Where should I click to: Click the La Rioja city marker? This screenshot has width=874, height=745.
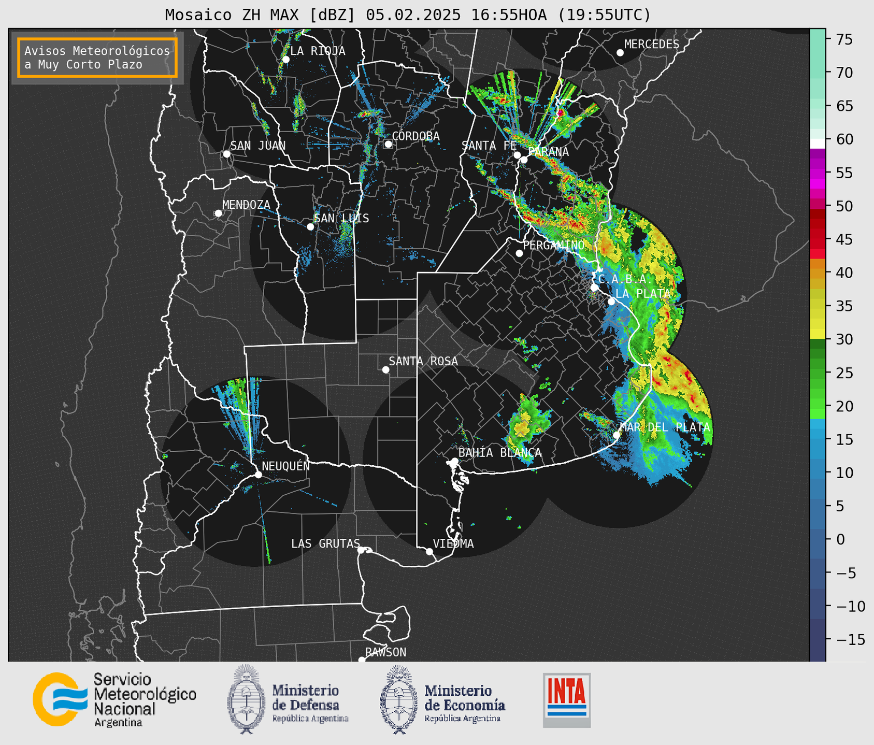pyautogui.click(x=285, y=60)
